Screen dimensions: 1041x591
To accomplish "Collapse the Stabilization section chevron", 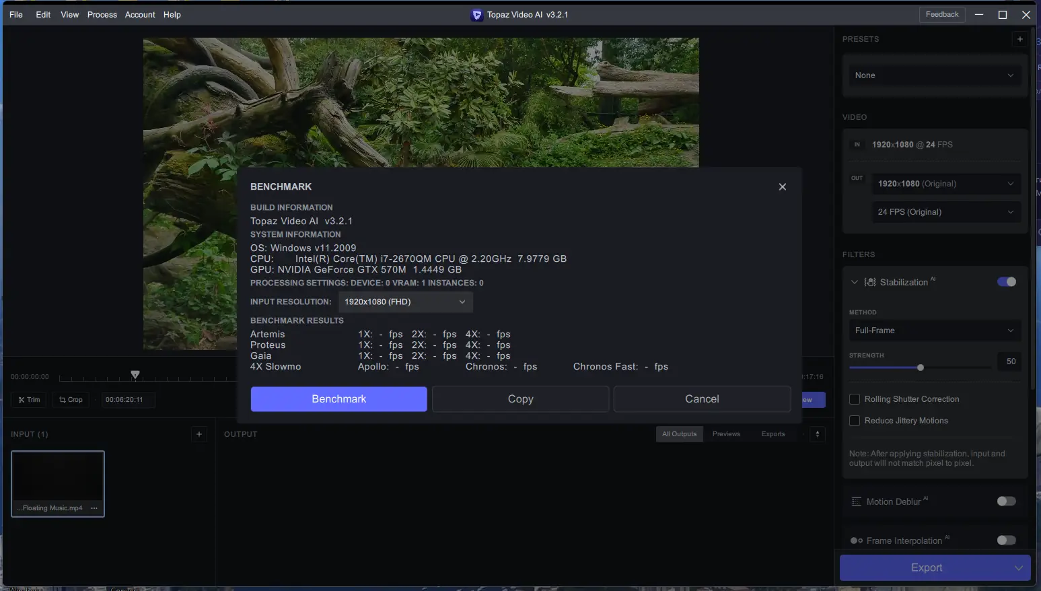I will pos(855,282).
